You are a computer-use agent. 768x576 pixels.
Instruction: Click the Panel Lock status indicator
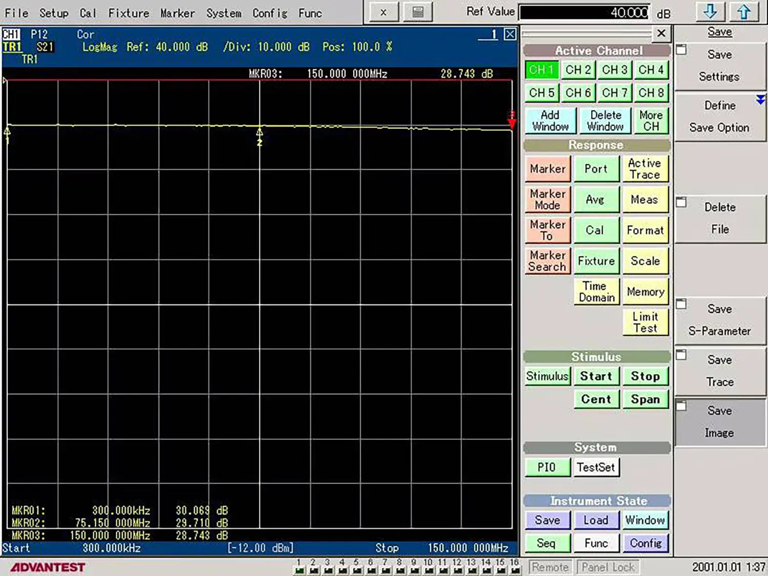[x=608, y=567]
